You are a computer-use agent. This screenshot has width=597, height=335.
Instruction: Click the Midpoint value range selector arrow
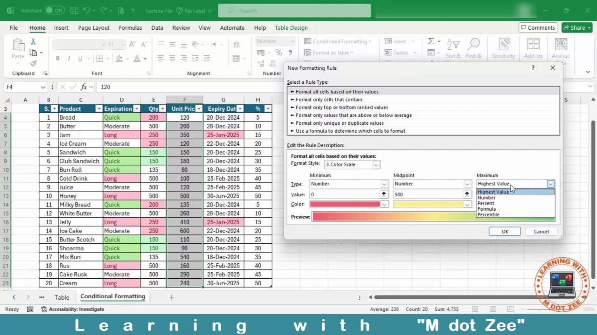coord(467,194)
